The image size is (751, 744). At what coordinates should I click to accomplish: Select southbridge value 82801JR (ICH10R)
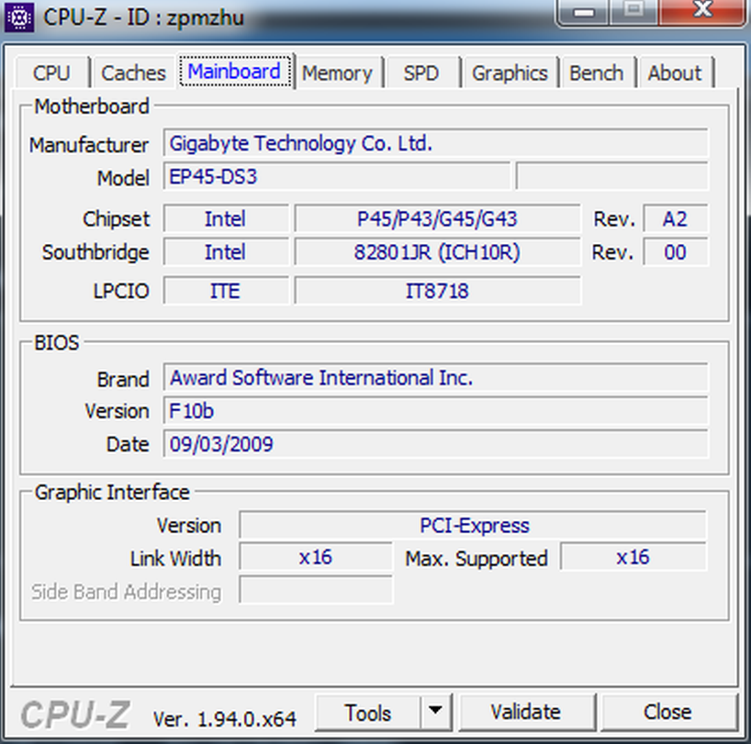[x=437, y=252]
